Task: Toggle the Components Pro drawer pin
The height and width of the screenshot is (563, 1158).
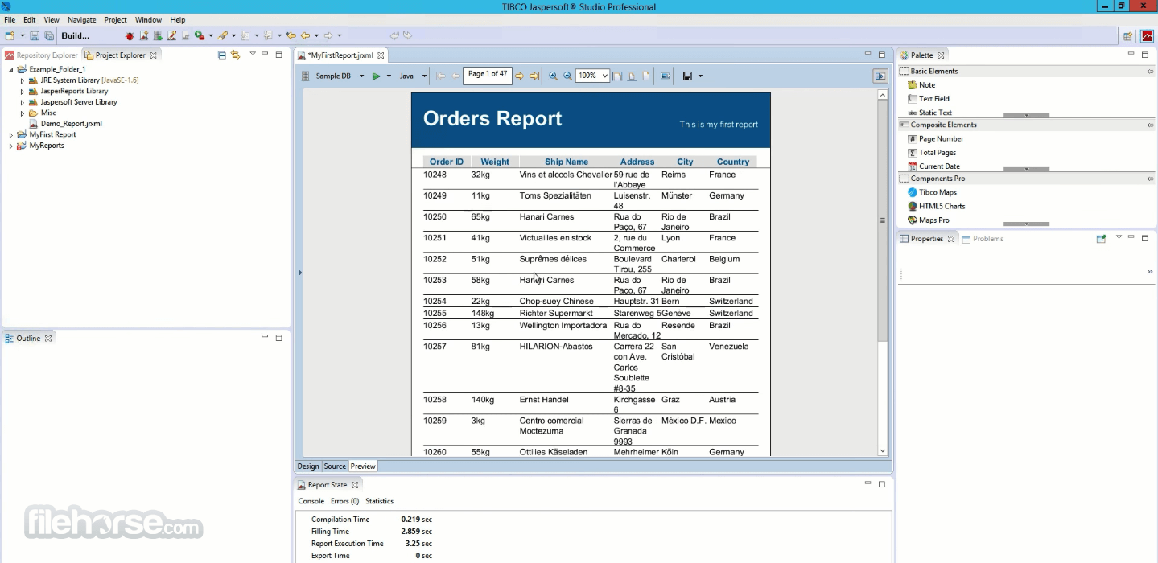Action: [x=1151, y=179]
